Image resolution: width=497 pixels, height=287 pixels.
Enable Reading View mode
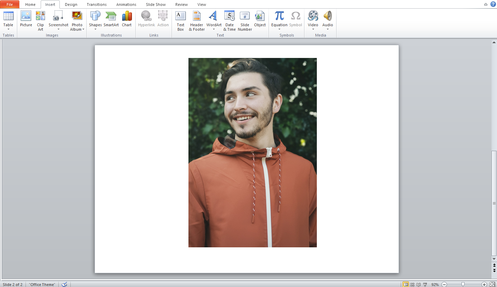(x=418, y=284)
